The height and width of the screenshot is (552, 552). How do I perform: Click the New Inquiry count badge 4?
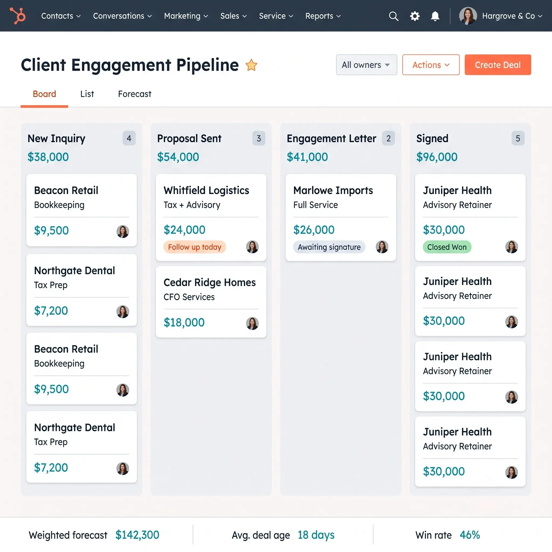(129, 138)
